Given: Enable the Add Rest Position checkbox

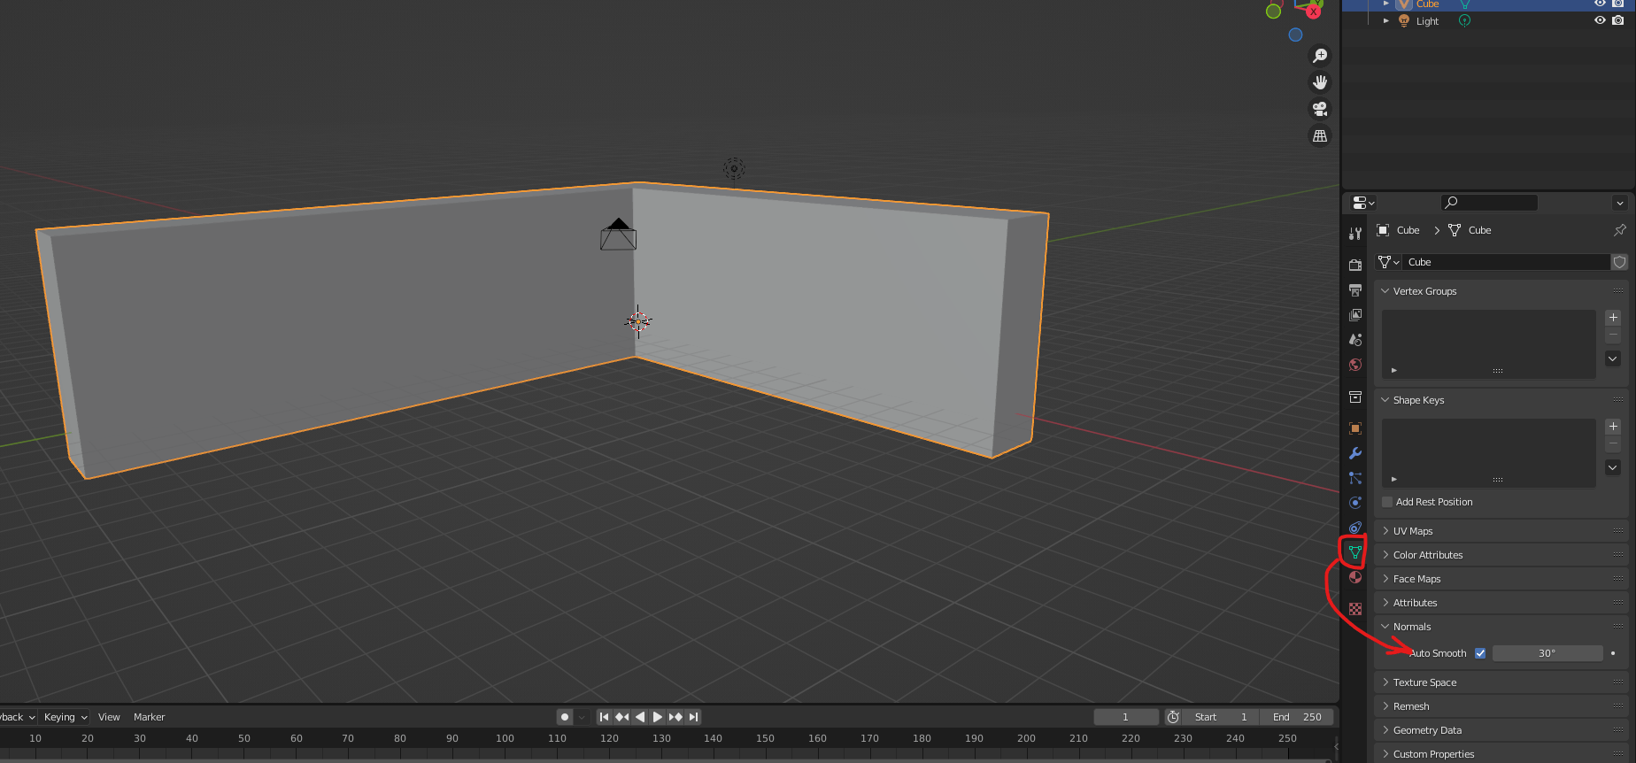Looking at the screenshot, I should click(1387, 502).
